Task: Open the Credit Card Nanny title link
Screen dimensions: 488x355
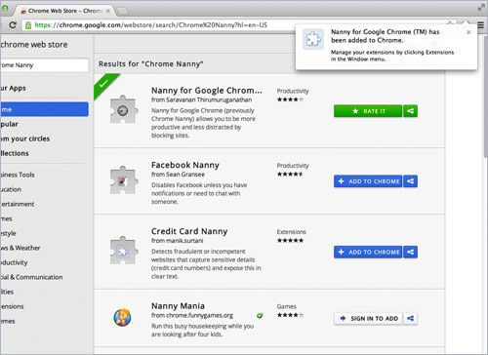Action: [x=189, y=231]
